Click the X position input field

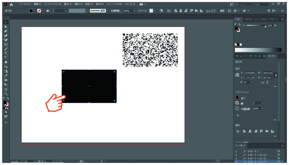[250, 73]
